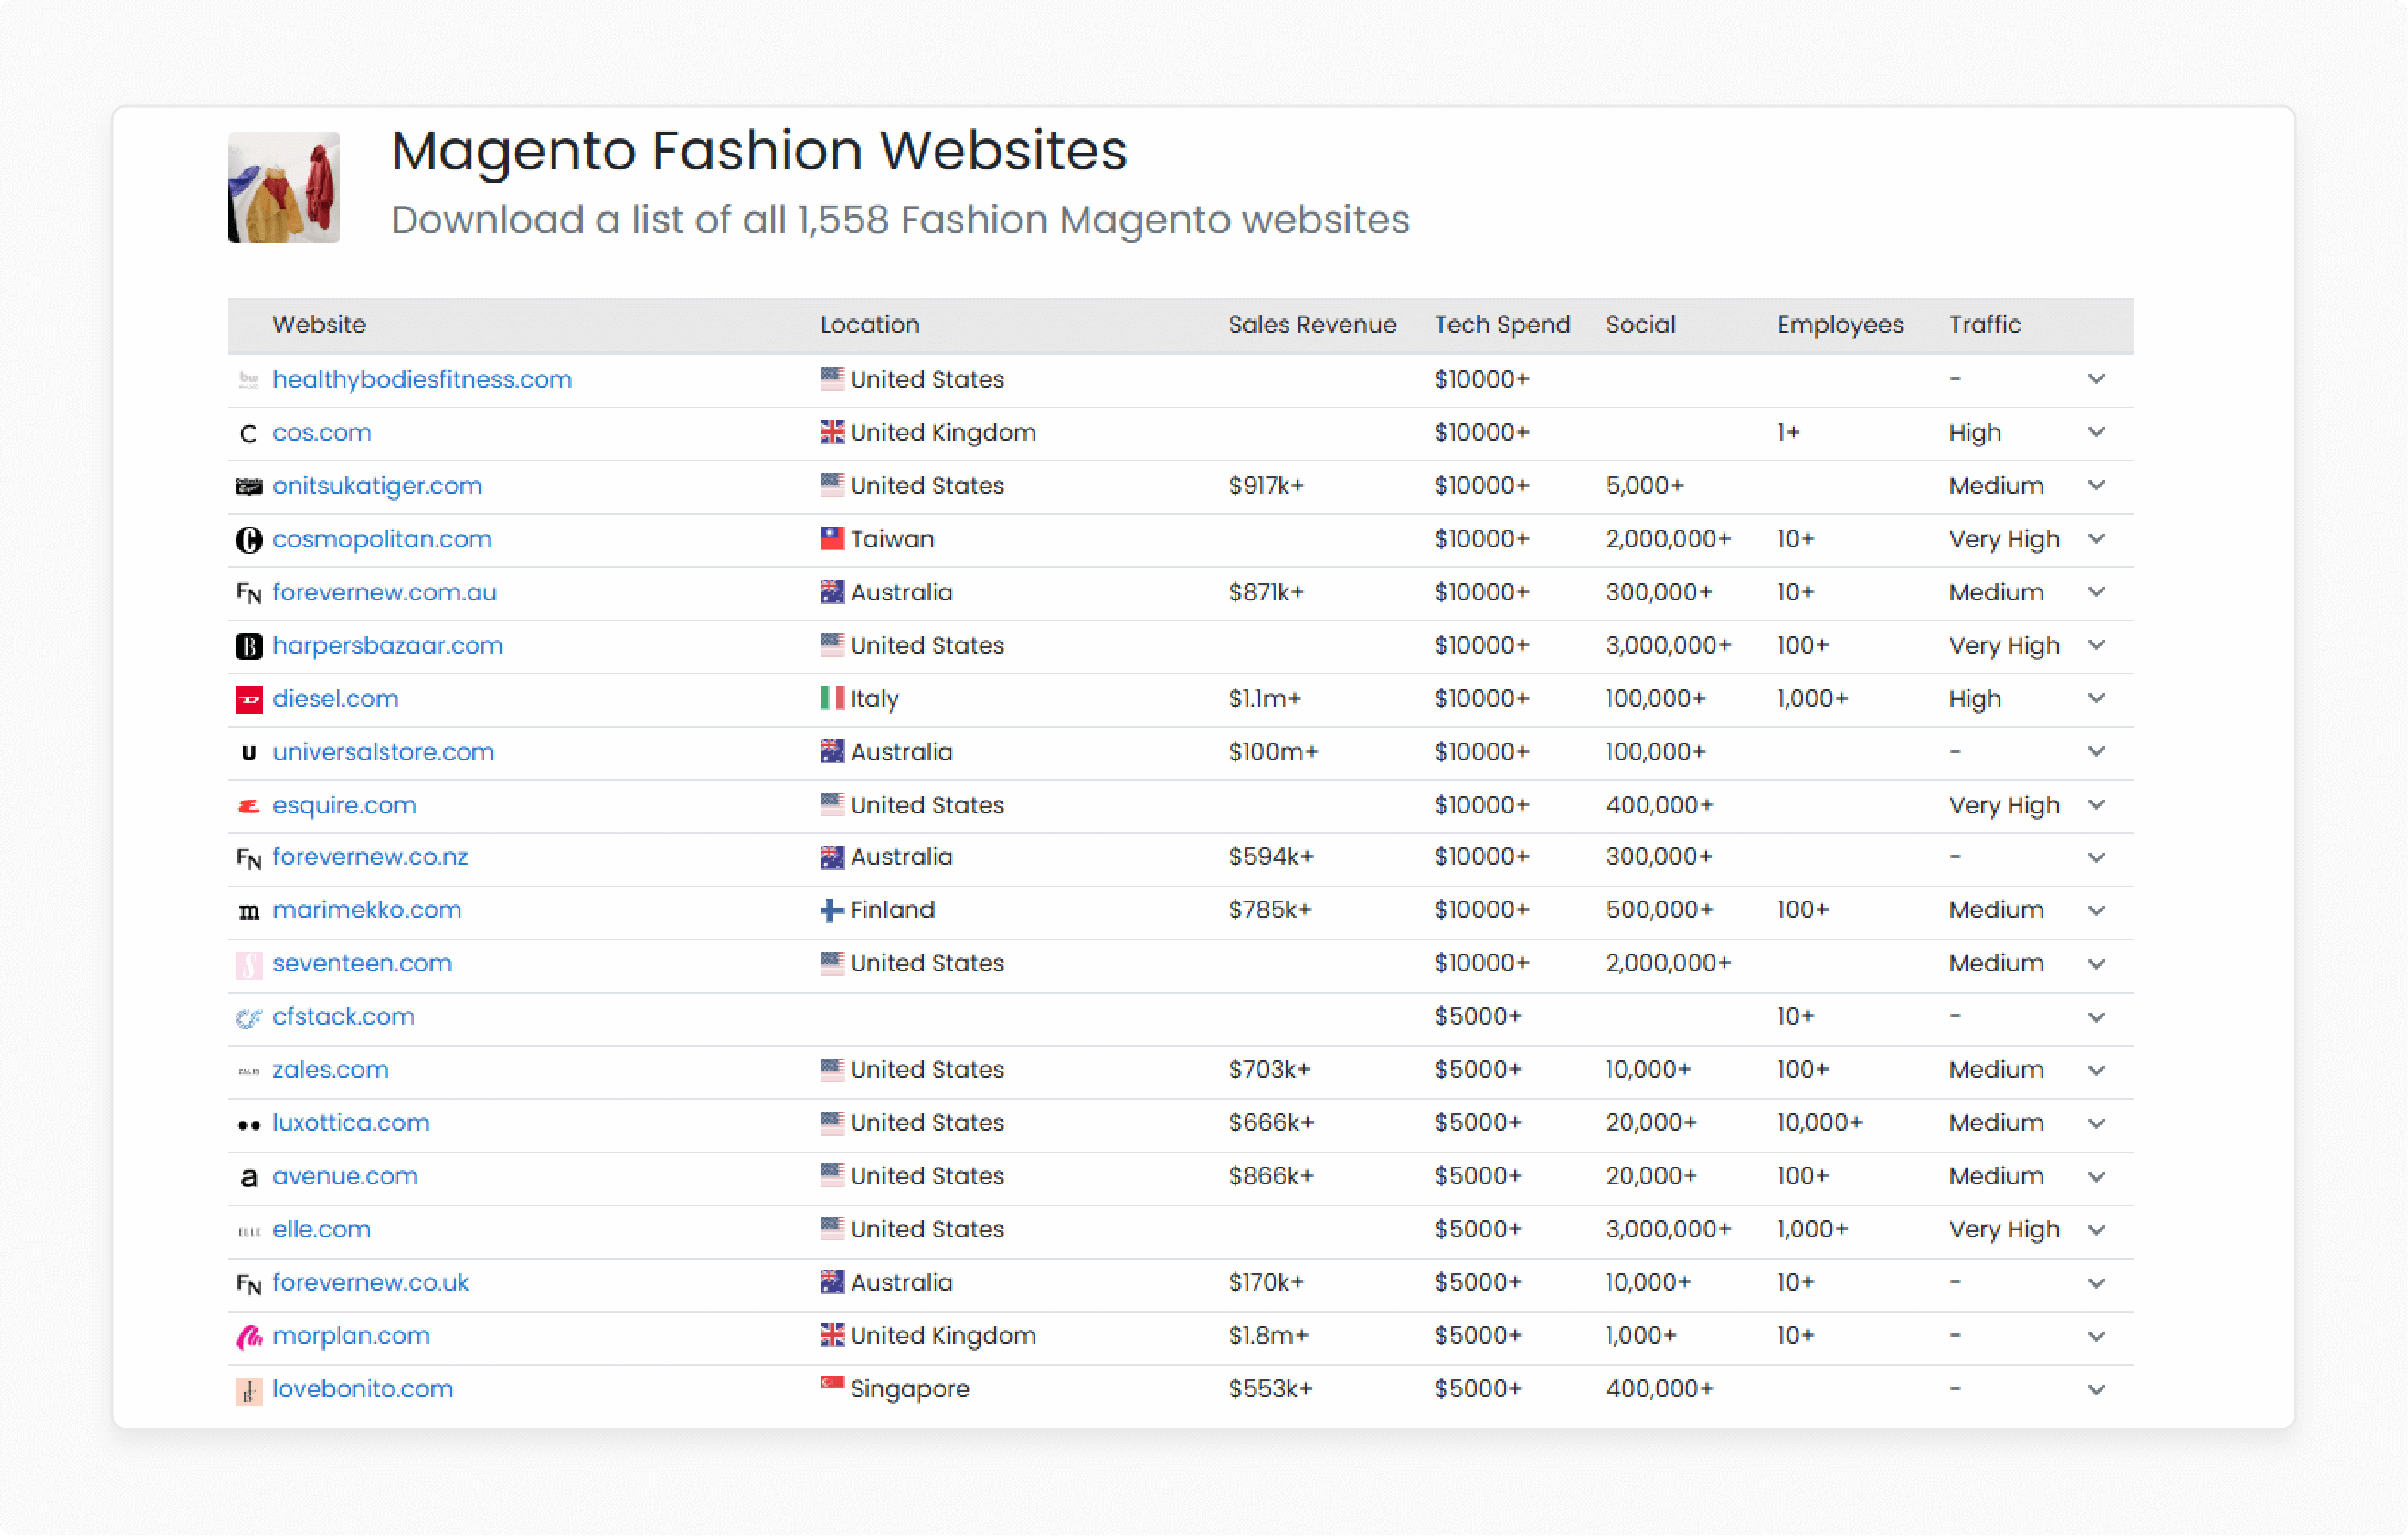Screen dimensions: 2408x1536
Task: Click the Taiwan flag in cosmopolitan.com row
Action: tap(832, 538)
